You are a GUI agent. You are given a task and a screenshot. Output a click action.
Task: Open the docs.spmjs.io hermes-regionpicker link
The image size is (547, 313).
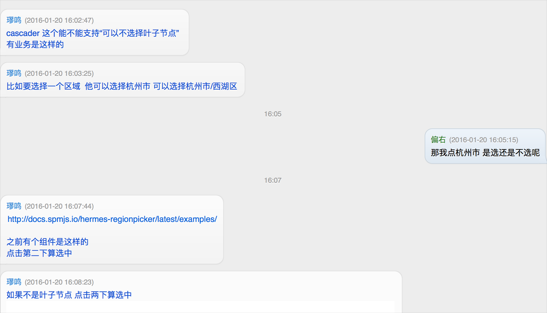112,219
